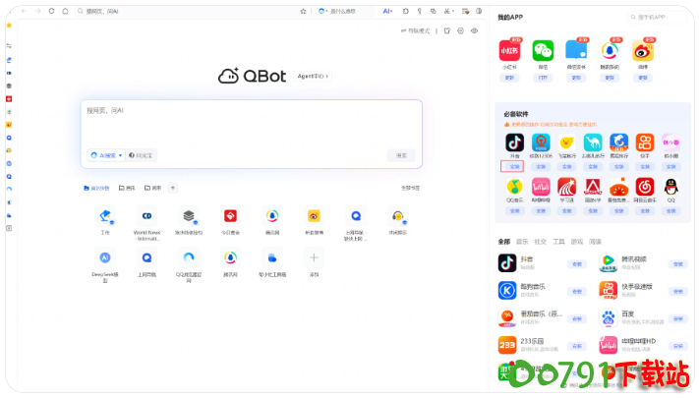Click the add shortcut plus tile
Image resolution: width=699 pixels, height=398 pixels.
point(314,257)
